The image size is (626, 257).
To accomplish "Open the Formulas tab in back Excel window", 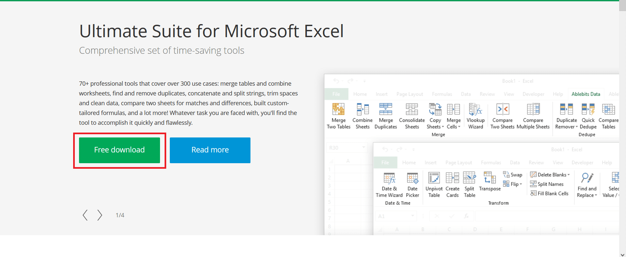I will pos(442,94).
